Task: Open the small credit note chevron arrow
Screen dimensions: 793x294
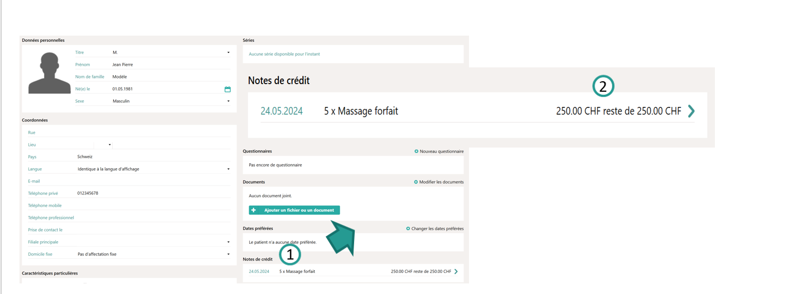Action: click(x=456, y=272)
